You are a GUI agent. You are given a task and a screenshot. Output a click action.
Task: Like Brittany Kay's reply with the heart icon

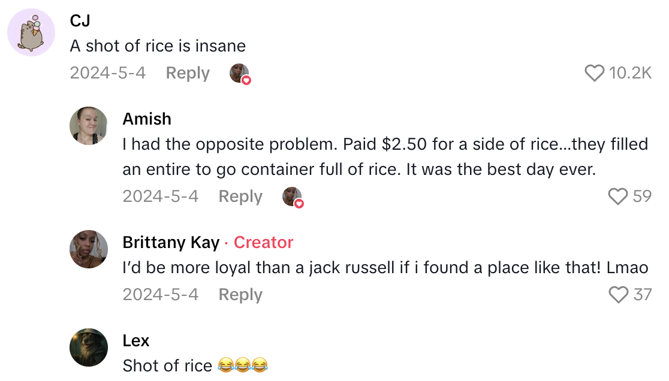pos(617,294)
